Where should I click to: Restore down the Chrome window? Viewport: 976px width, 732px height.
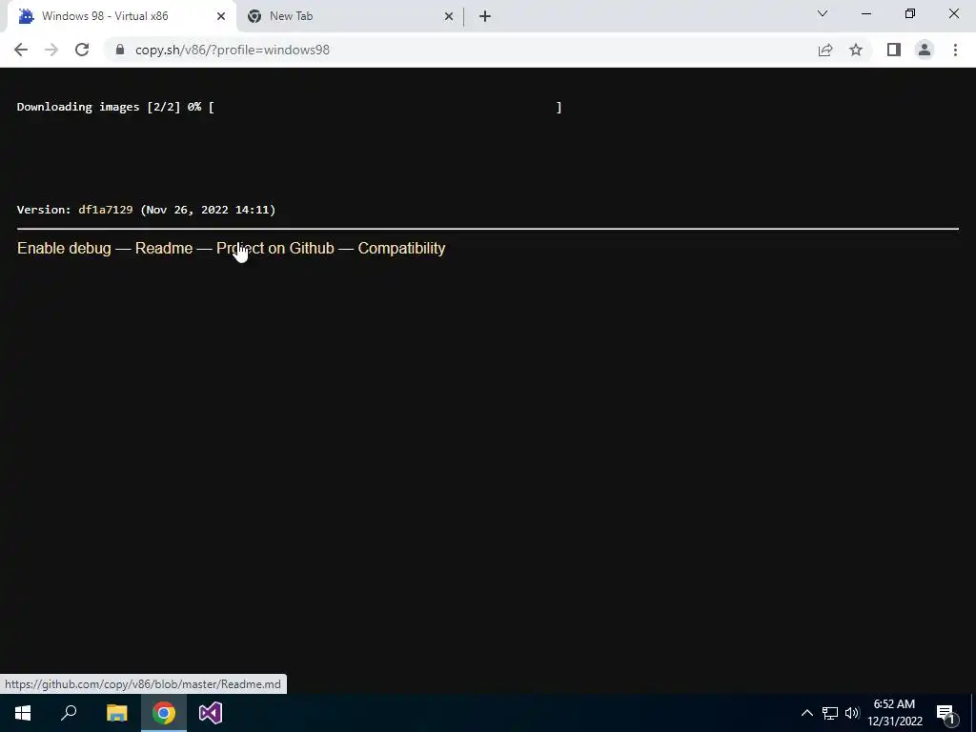[x=910, y=13]
